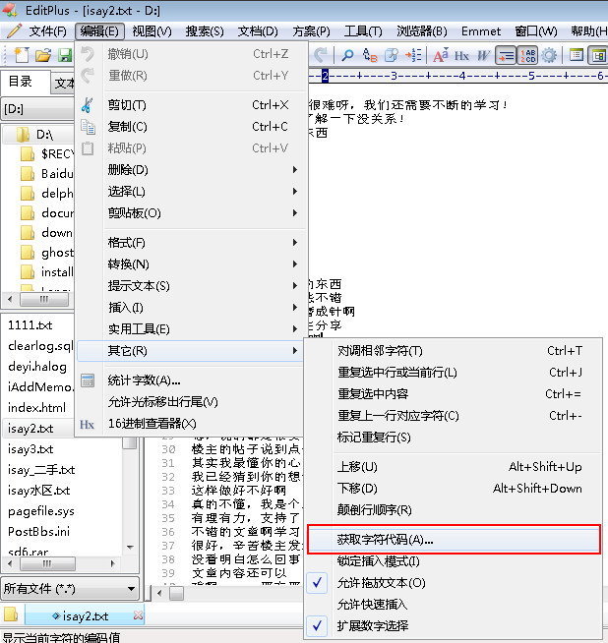Expand the 格式(F) submenu
Viewport: 608px width, 643px height.
(x=191, y=243)
